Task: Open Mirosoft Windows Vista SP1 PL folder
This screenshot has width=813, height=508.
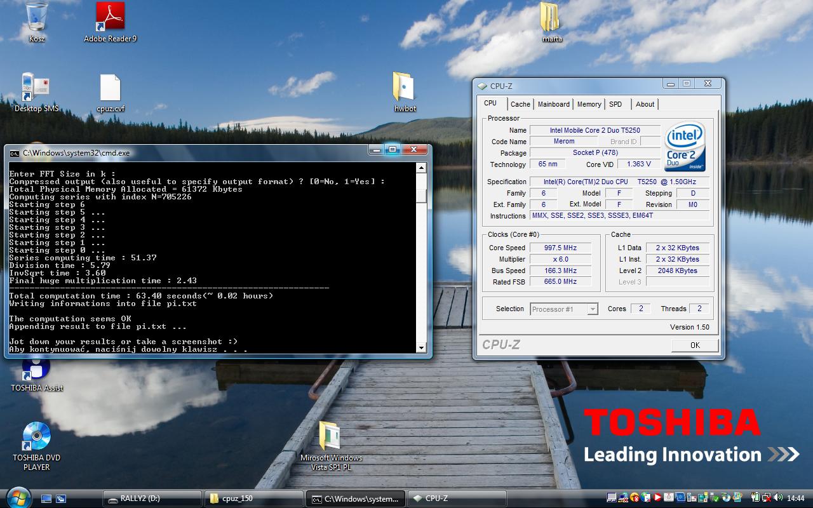Action: pyautogui.click(x=331, y=446)
